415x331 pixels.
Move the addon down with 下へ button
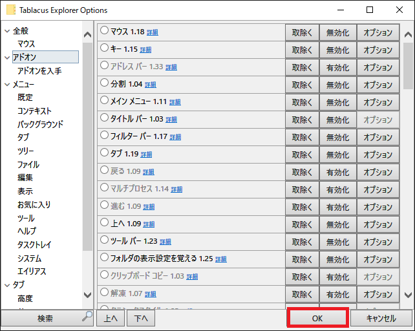point(141,318)
